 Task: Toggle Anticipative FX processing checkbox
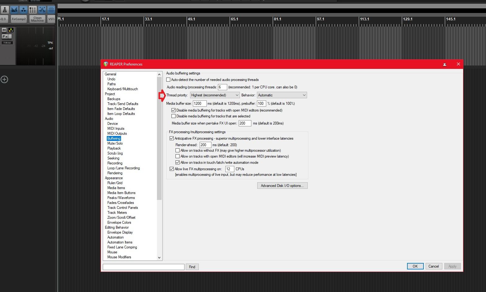[172, 138]
